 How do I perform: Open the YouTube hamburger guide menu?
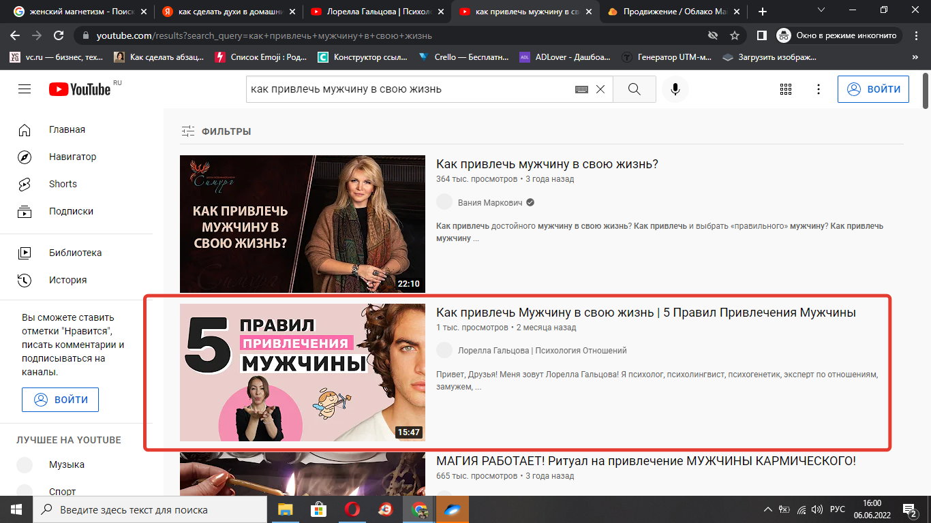point(25,89)
